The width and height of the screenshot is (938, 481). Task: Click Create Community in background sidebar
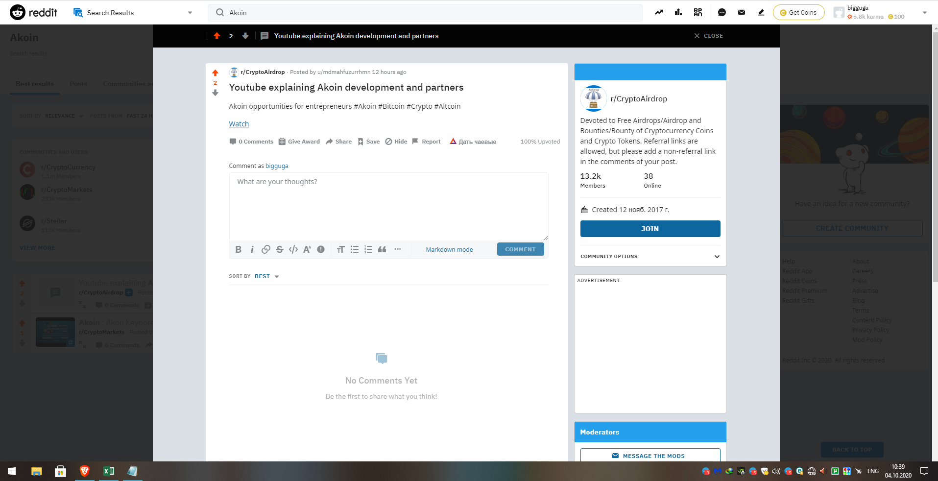point(852,228)
